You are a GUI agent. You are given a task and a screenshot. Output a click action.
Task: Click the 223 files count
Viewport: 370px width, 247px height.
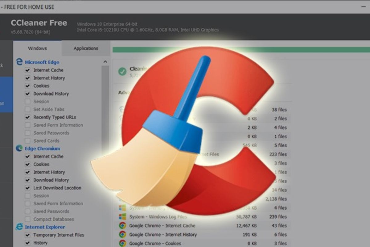pyautogui.click(x=278, y=154)
